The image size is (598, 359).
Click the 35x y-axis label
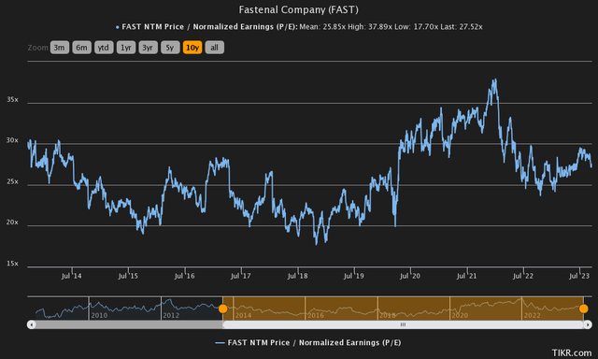tap(12, 100)
